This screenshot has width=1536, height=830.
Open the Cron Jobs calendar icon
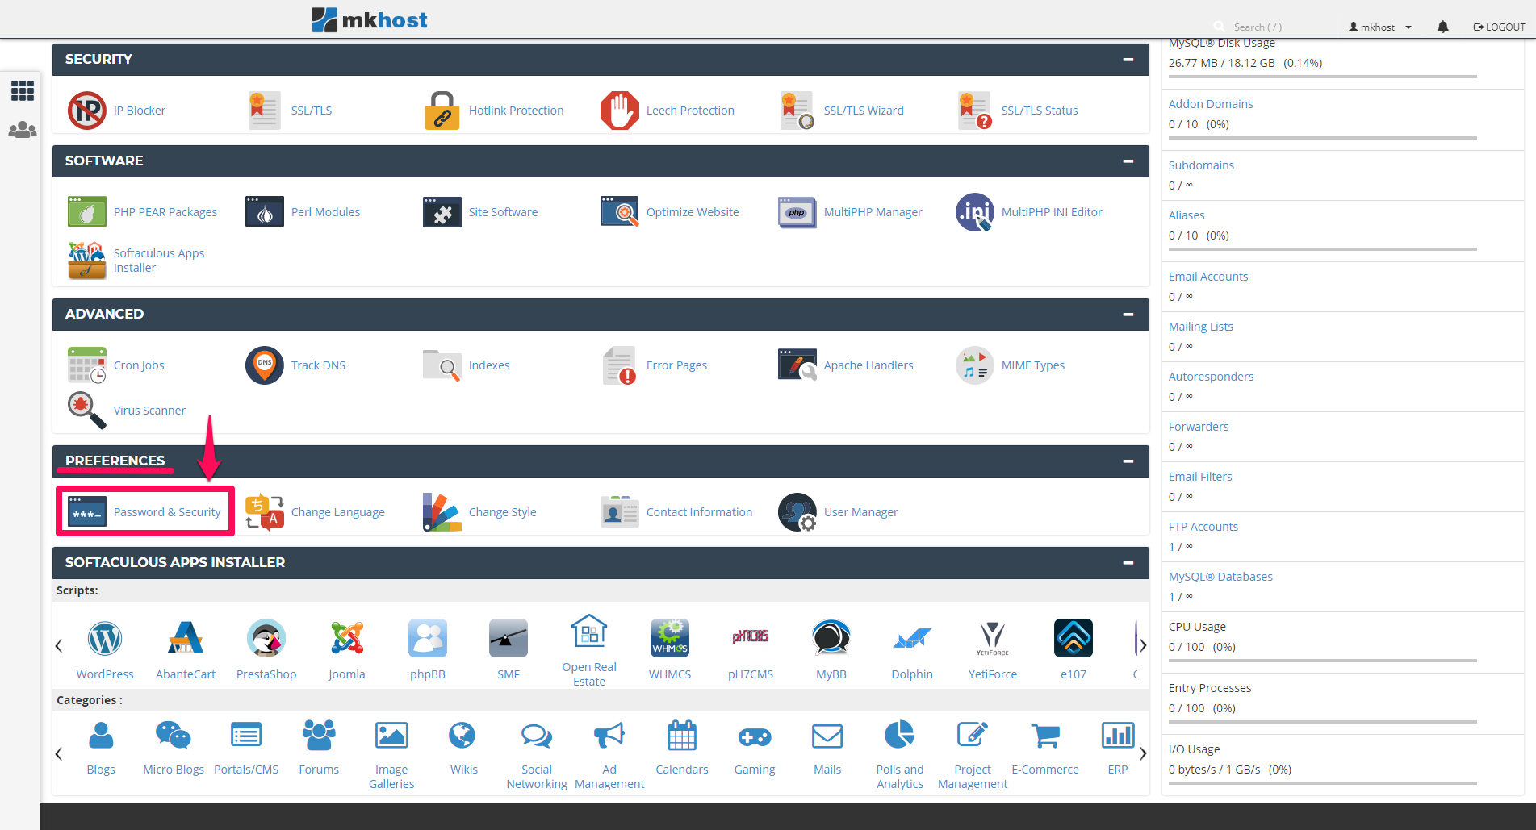pos(87,365)
